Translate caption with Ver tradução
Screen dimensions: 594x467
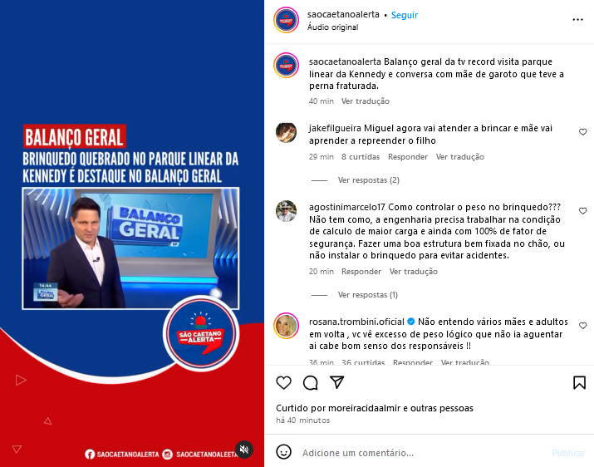coord(366,101)
